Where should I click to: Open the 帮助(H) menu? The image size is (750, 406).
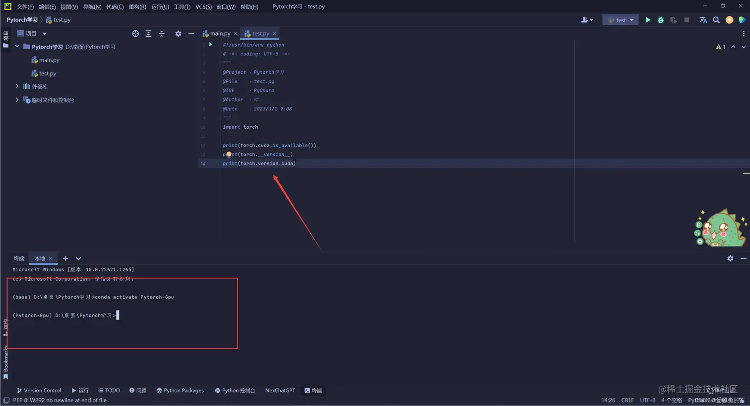[249, 7]
